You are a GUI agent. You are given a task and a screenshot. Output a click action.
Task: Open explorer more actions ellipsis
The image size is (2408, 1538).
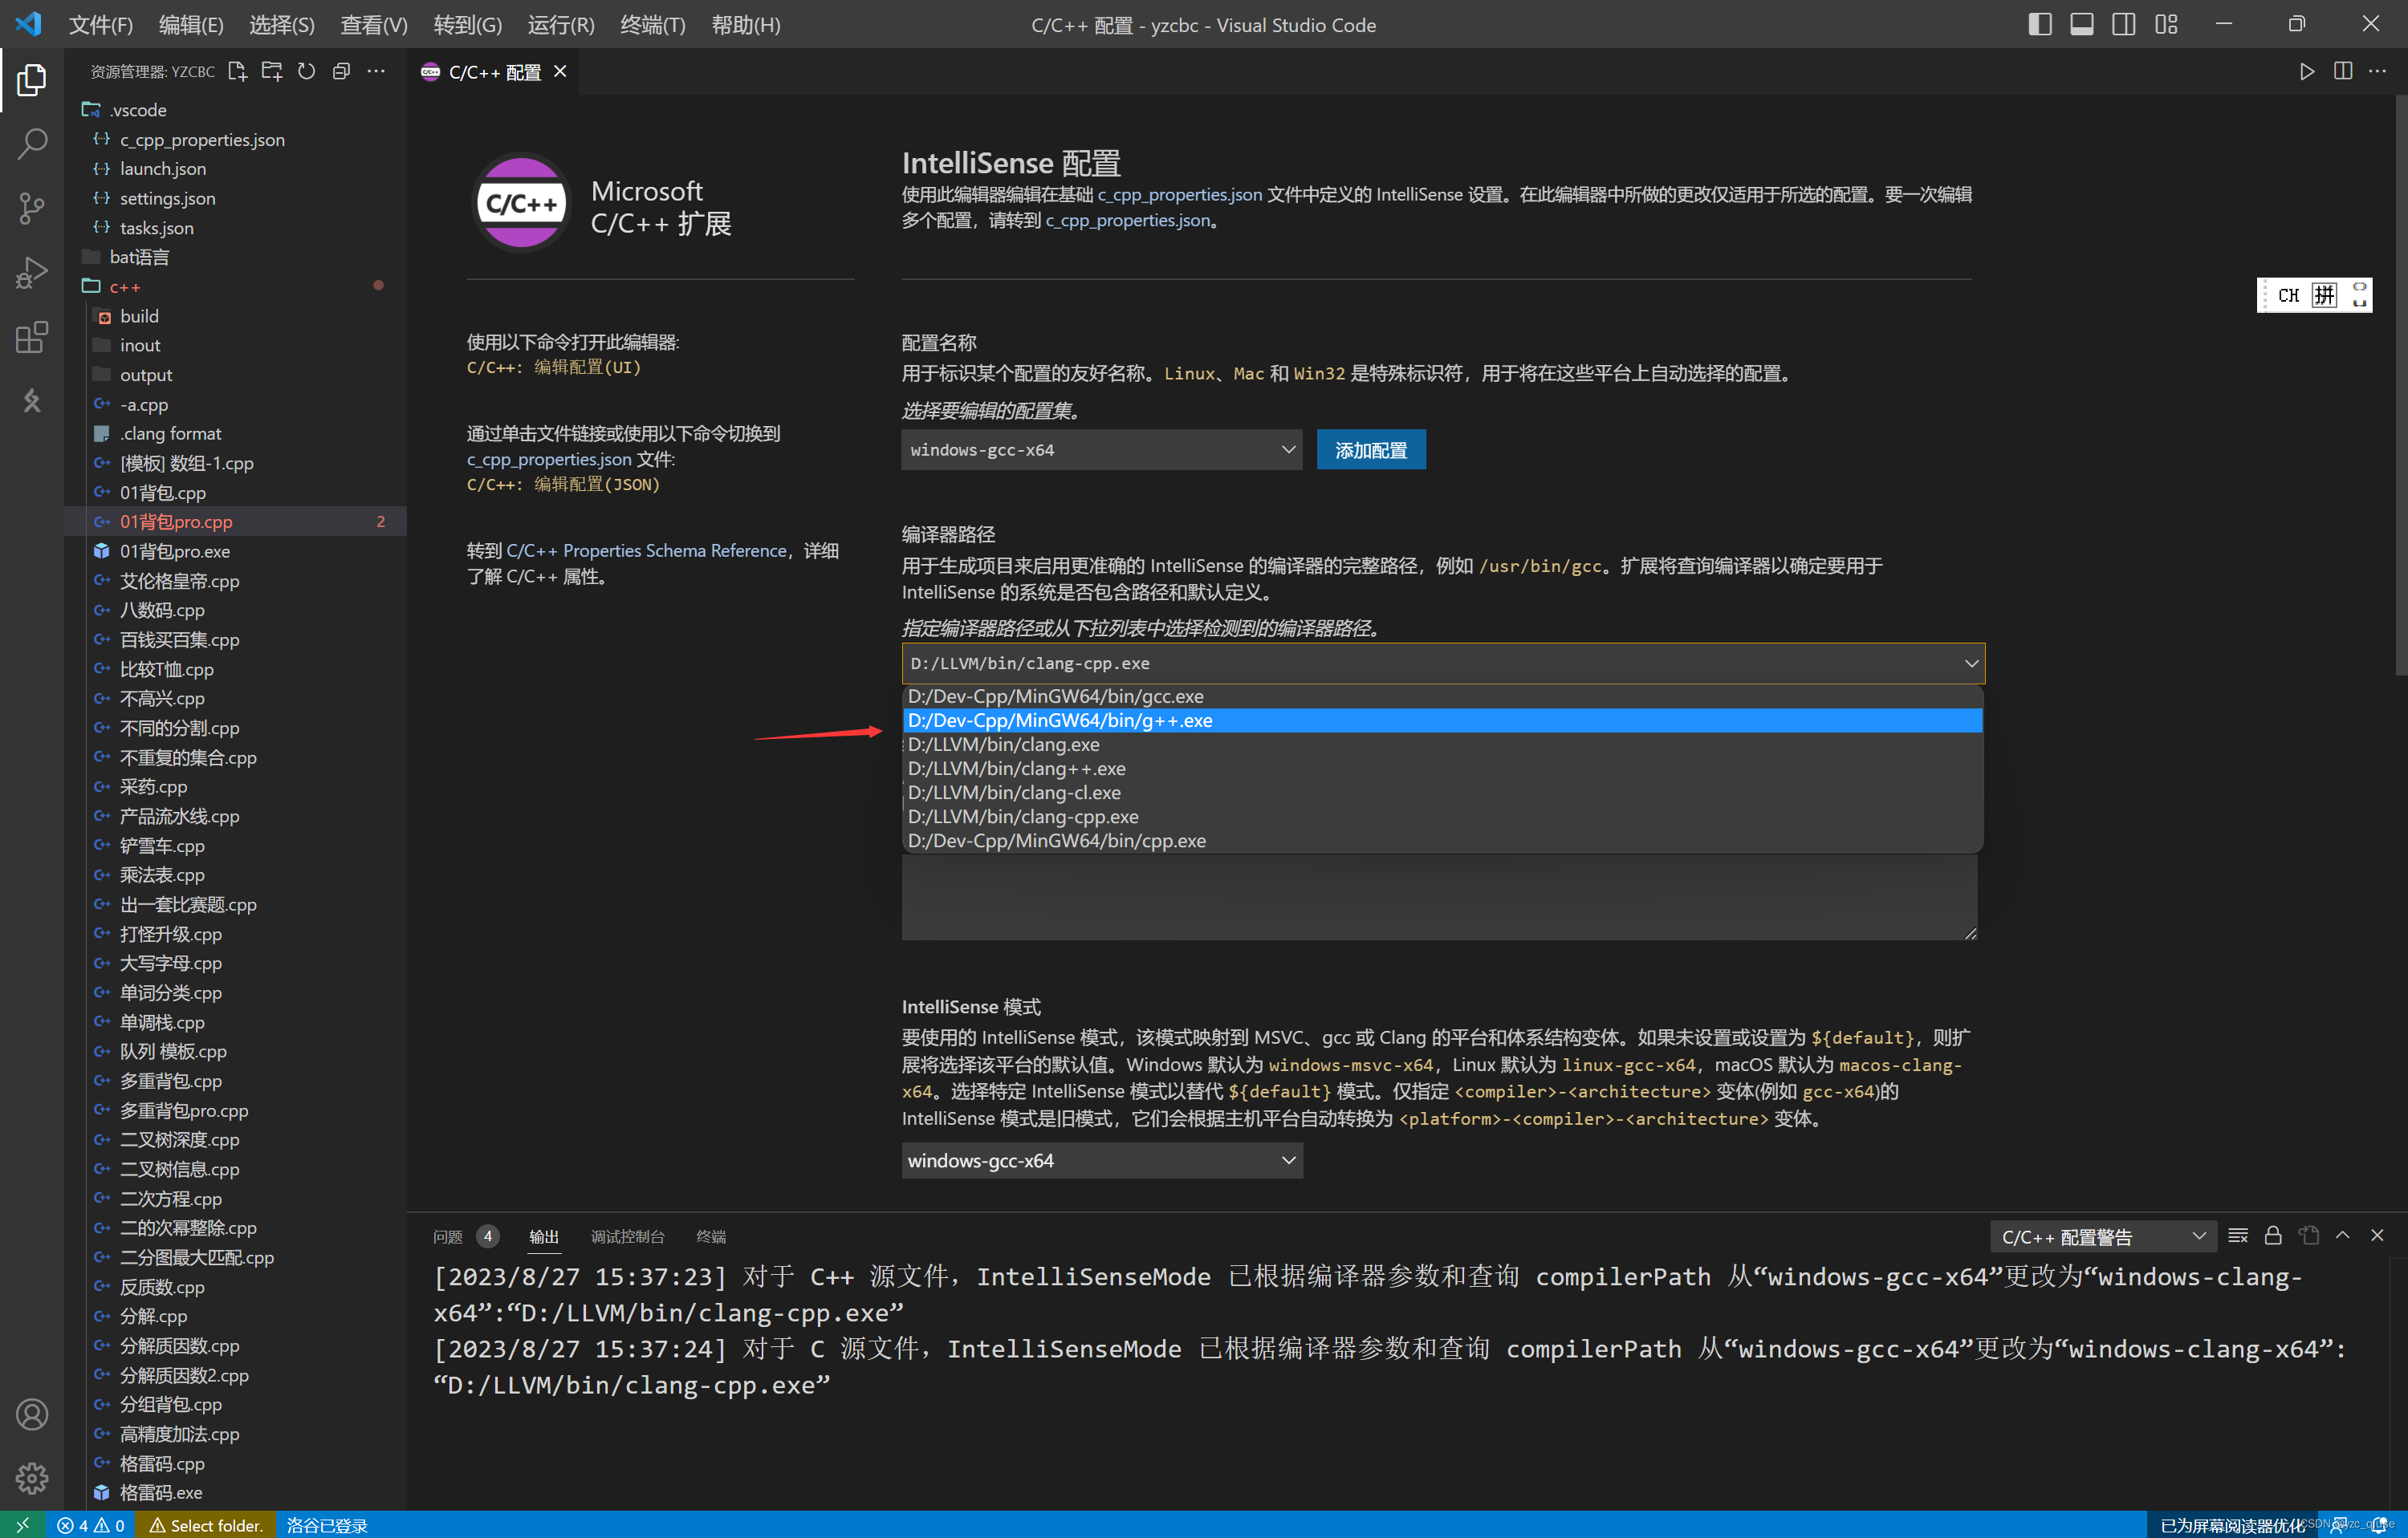(376, 71)
